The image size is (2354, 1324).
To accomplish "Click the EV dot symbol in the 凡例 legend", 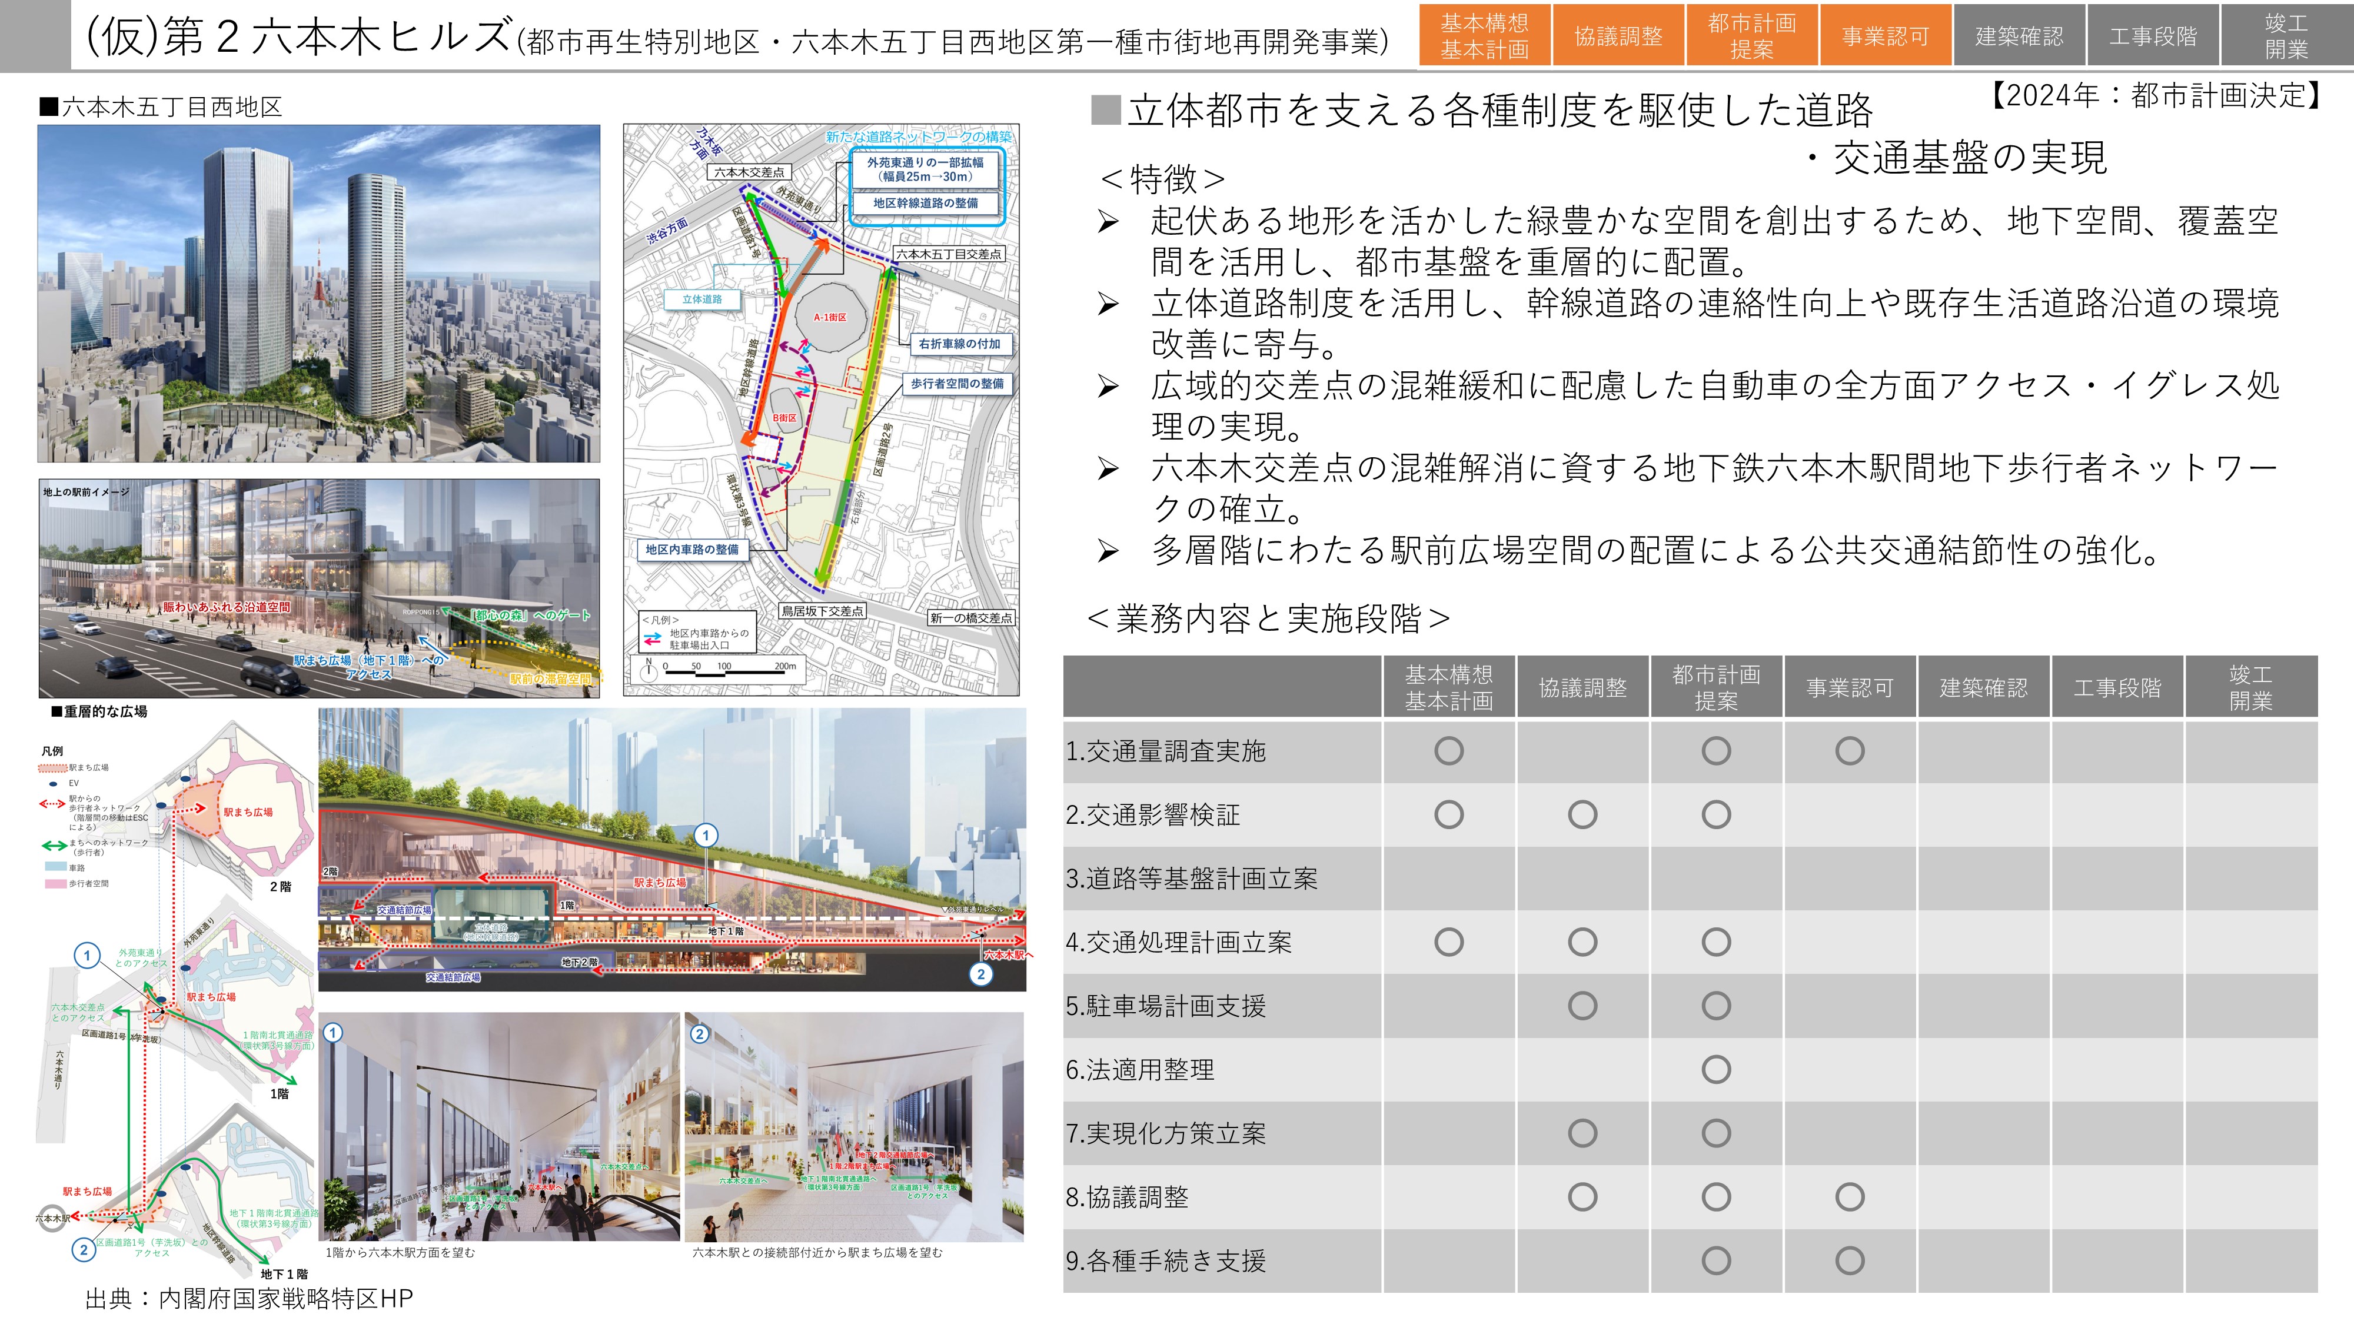I will 53,783.
